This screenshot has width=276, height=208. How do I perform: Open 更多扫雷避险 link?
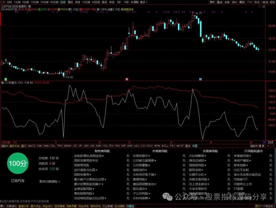click(x=50, y=181)
